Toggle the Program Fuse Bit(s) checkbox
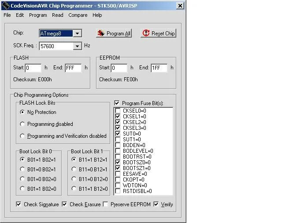Screen dimensions: 282x223 (117, 103)
